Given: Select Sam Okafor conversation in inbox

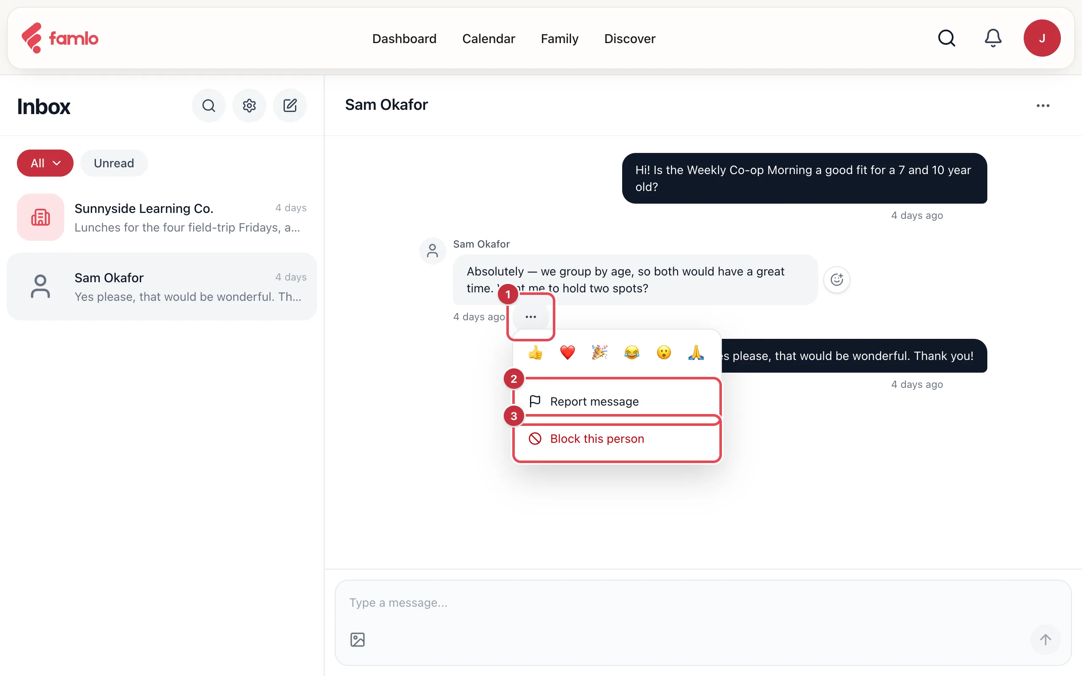Looking at the screenshot, I should click(x=162, y=286).
